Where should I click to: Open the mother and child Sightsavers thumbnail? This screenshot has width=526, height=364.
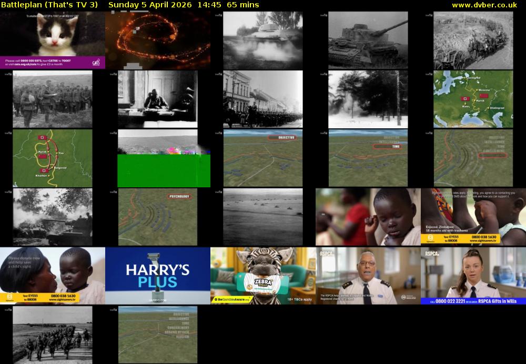[52, 276]
